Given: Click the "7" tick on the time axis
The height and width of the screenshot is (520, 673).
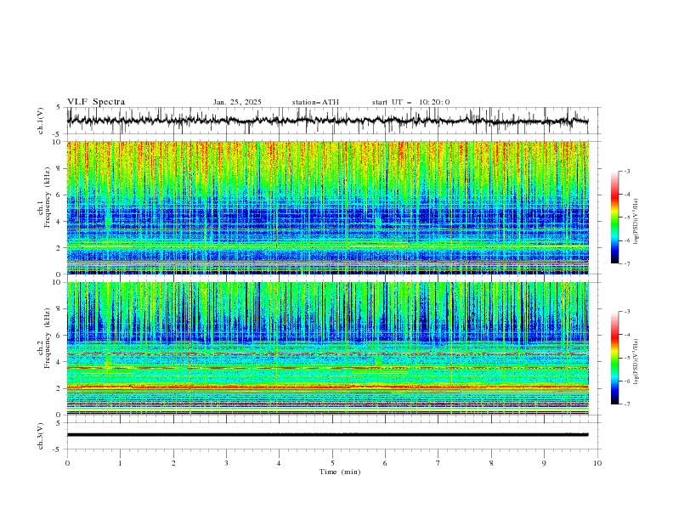Looking at the screenshot, I should [x=438, y=463].
